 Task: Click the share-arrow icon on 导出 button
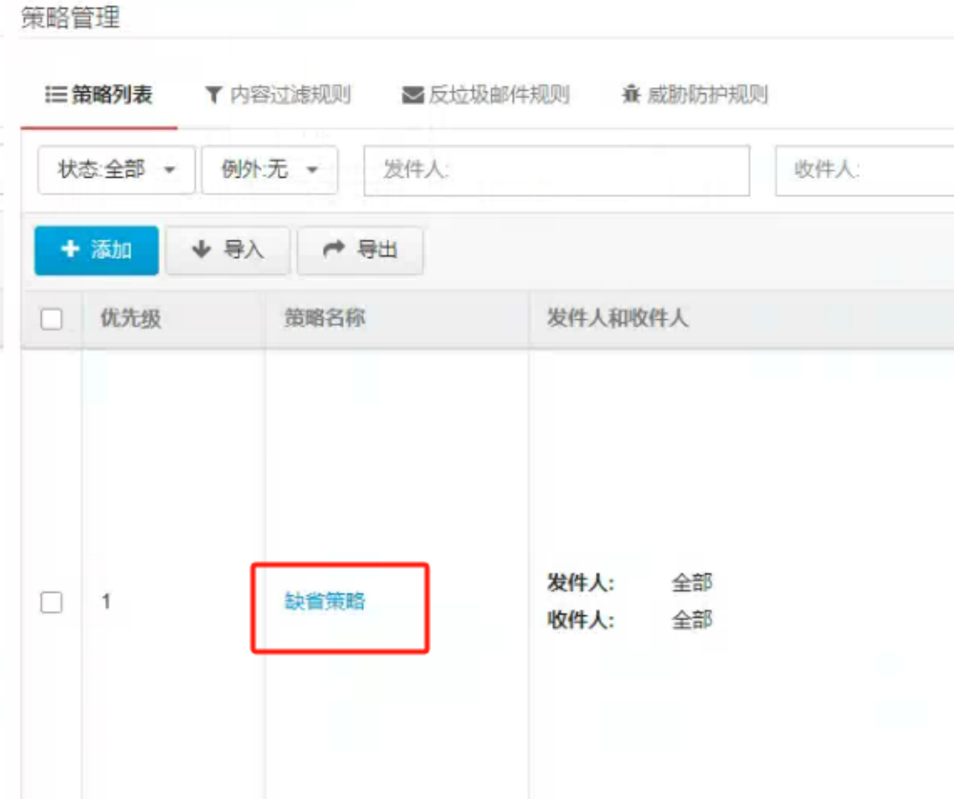coord(334,249)
